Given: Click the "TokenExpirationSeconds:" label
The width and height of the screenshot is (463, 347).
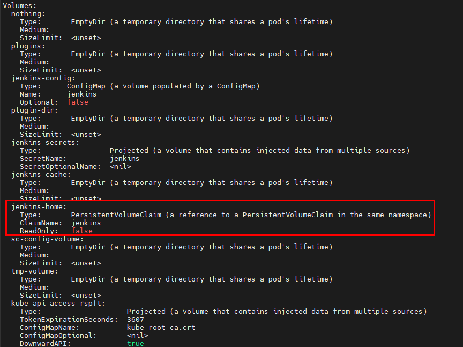Looking at the screenshot, I should tap(69, 320).
